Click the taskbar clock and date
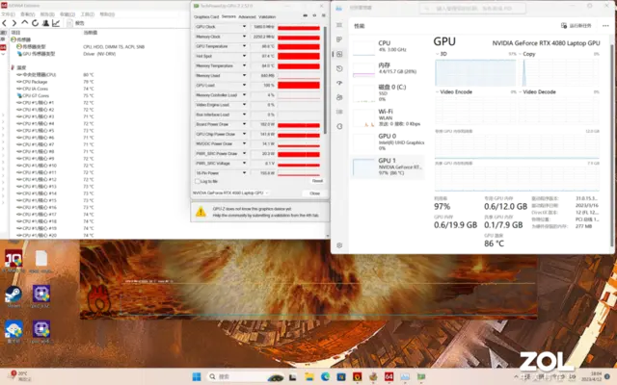This screenshot has width=617, height=385. tap(592, 376)
